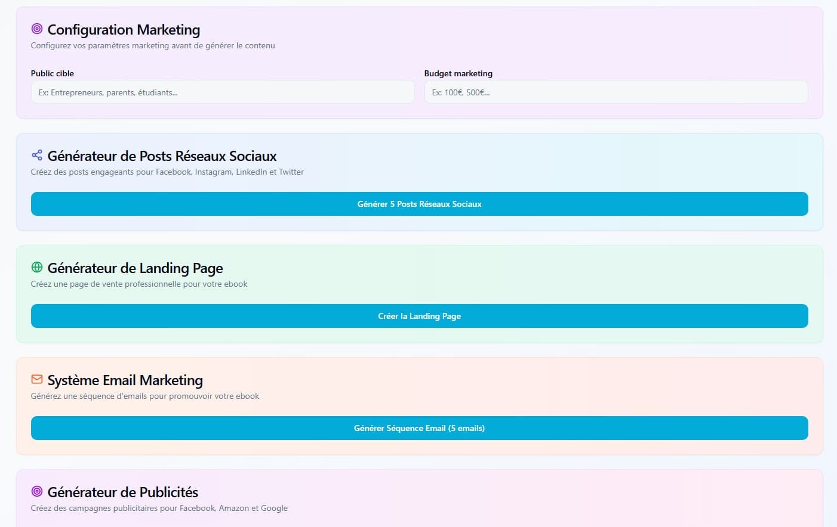This screenshot has width=837, height=527.
Task: Click Générer Séquence Email (5 emails) button
Action: pos(420,428)
